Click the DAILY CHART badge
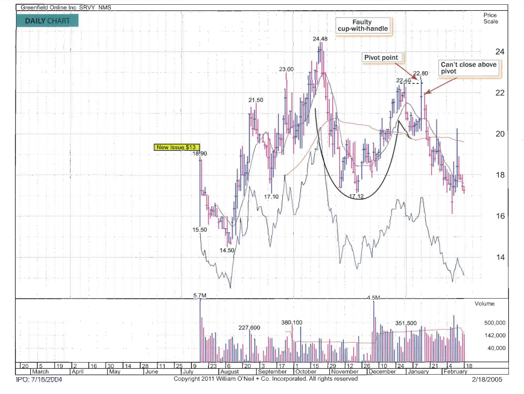Viewport: 524px width, 394px height. (x=48, y=21)
